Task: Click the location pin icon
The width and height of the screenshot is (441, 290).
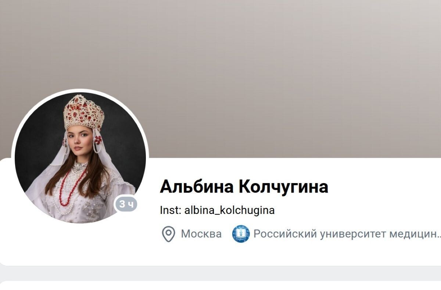Action: (x=168, y=234)
